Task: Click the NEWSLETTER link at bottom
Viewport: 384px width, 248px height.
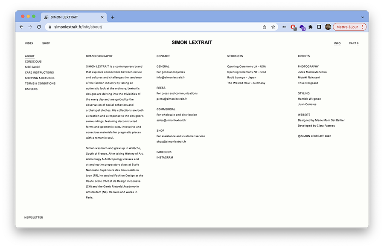Action: pos(34,217)
